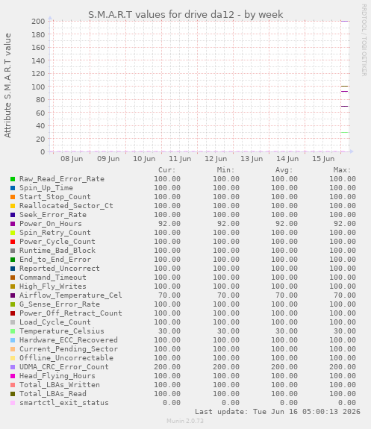Click the red Power_Cycle_Count legend swatch
Viewport: 371px width, 429px height.
click(13, 242)
